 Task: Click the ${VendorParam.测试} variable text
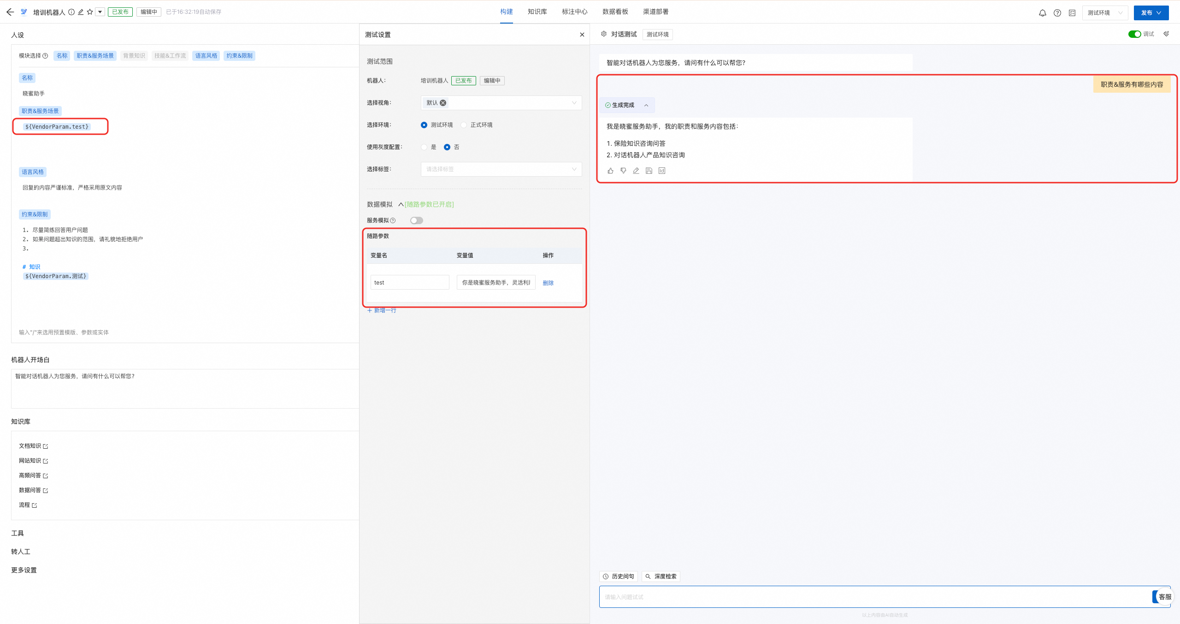56,276
